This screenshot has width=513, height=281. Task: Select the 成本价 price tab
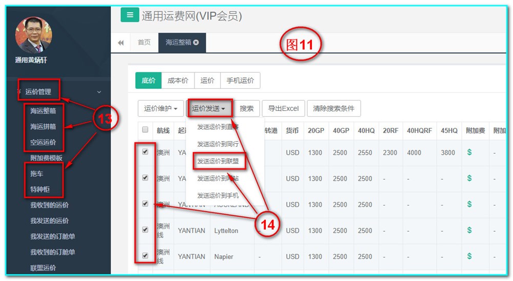click(178, 81)
